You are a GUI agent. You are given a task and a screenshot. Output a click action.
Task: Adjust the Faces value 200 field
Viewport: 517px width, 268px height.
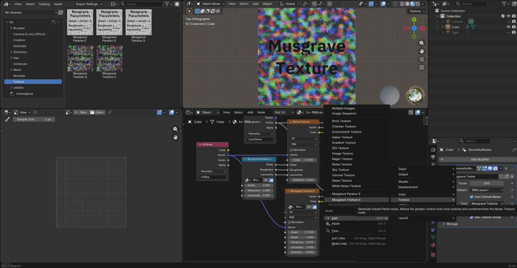487,183
